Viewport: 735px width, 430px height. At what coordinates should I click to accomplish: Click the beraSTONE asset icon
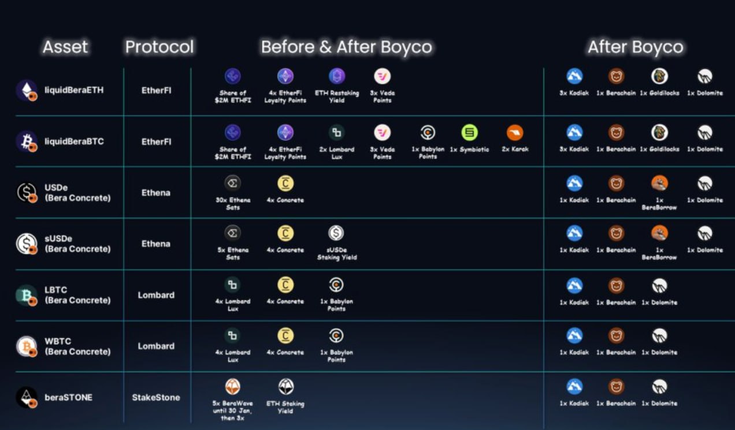tap(27, 397)
